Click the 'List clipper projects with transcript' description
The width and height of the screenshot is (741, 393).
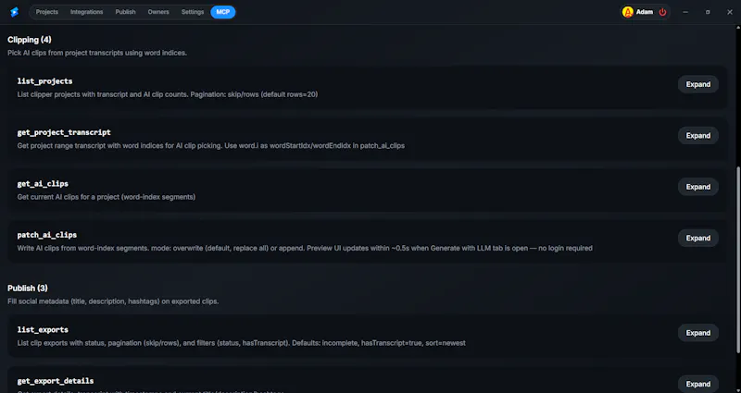(168, 94)
